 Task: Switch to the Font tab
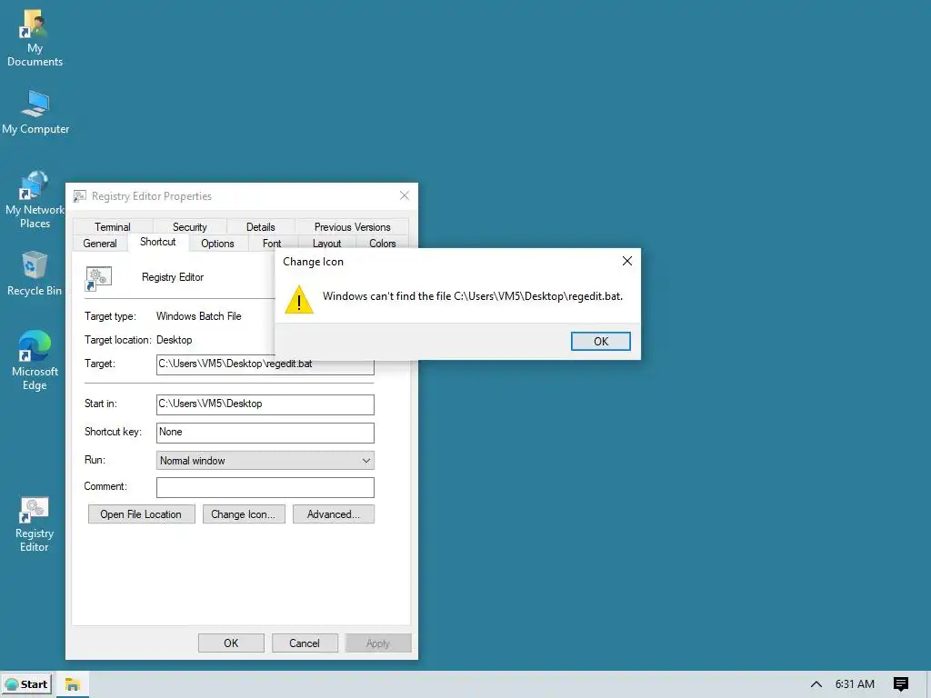pyautogui.click(x=271, y=244)
